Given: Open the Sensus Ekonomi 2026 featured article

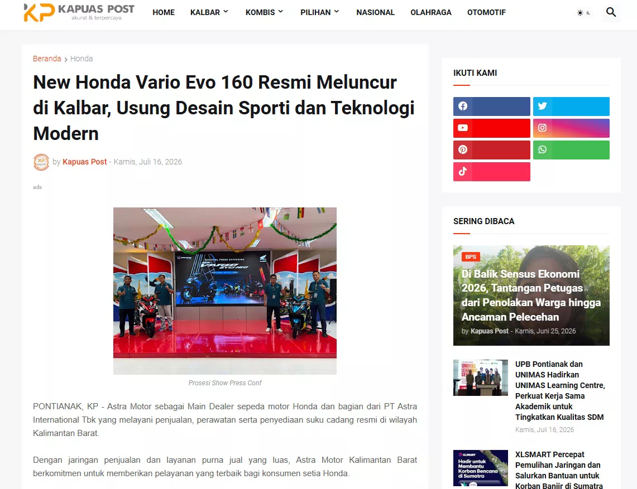Looking at the screenshot, I should [531, 296].
